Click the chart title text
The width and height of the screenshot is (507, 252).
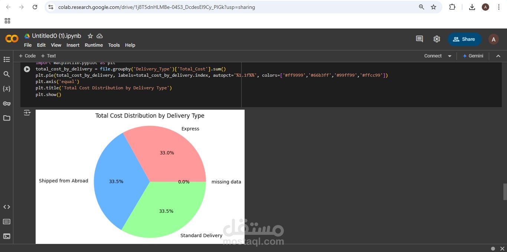pyautogui.click(x=150, y=116)
